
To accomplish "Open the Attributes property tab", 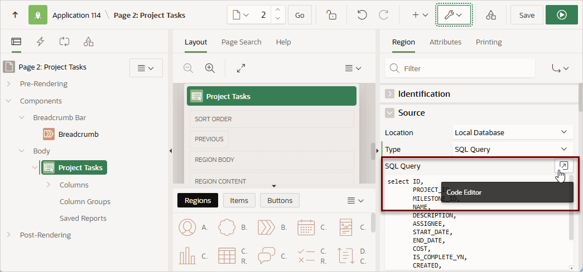I will tap(445, 42).
